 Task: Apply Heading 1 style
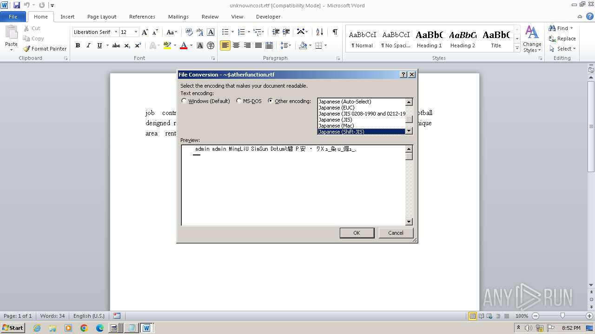(430, 39)
